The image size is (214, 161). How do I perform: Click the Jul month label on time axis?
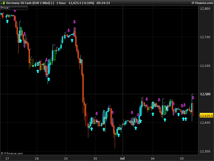coord(122,158)
